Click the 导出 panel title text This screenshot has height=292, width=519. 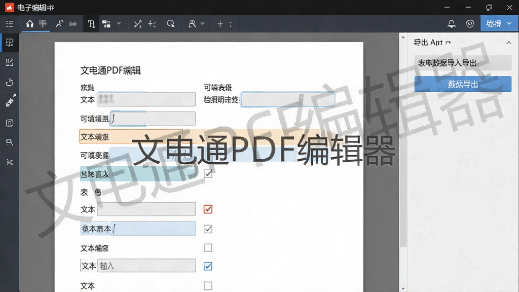pyautogui.click(x=432, y=43)
